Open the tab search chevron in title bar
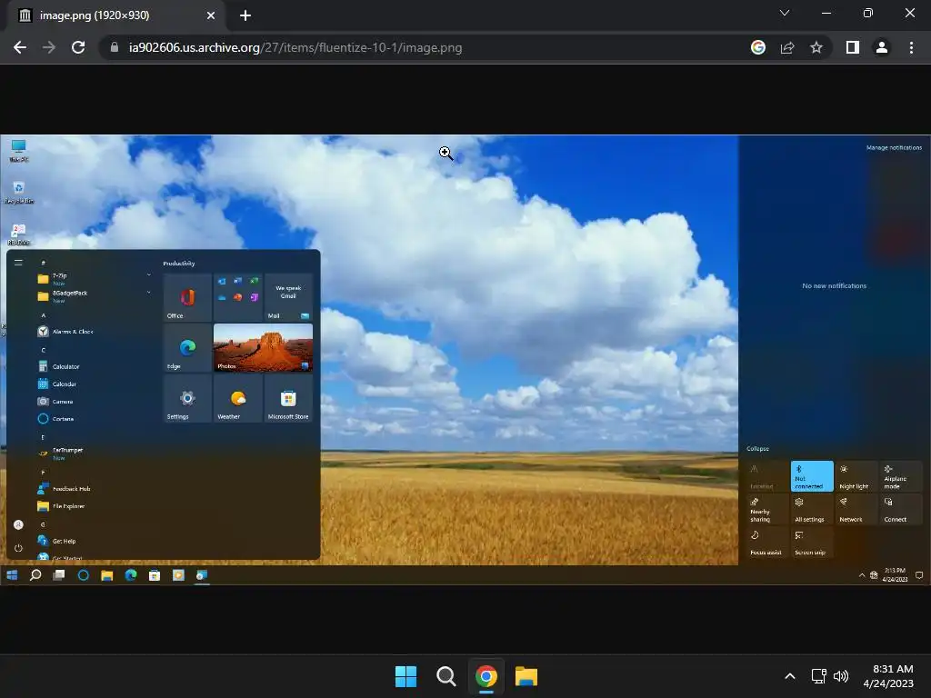Image resolution: width=931 pixels, height=698 pixels. coord(785,13)
